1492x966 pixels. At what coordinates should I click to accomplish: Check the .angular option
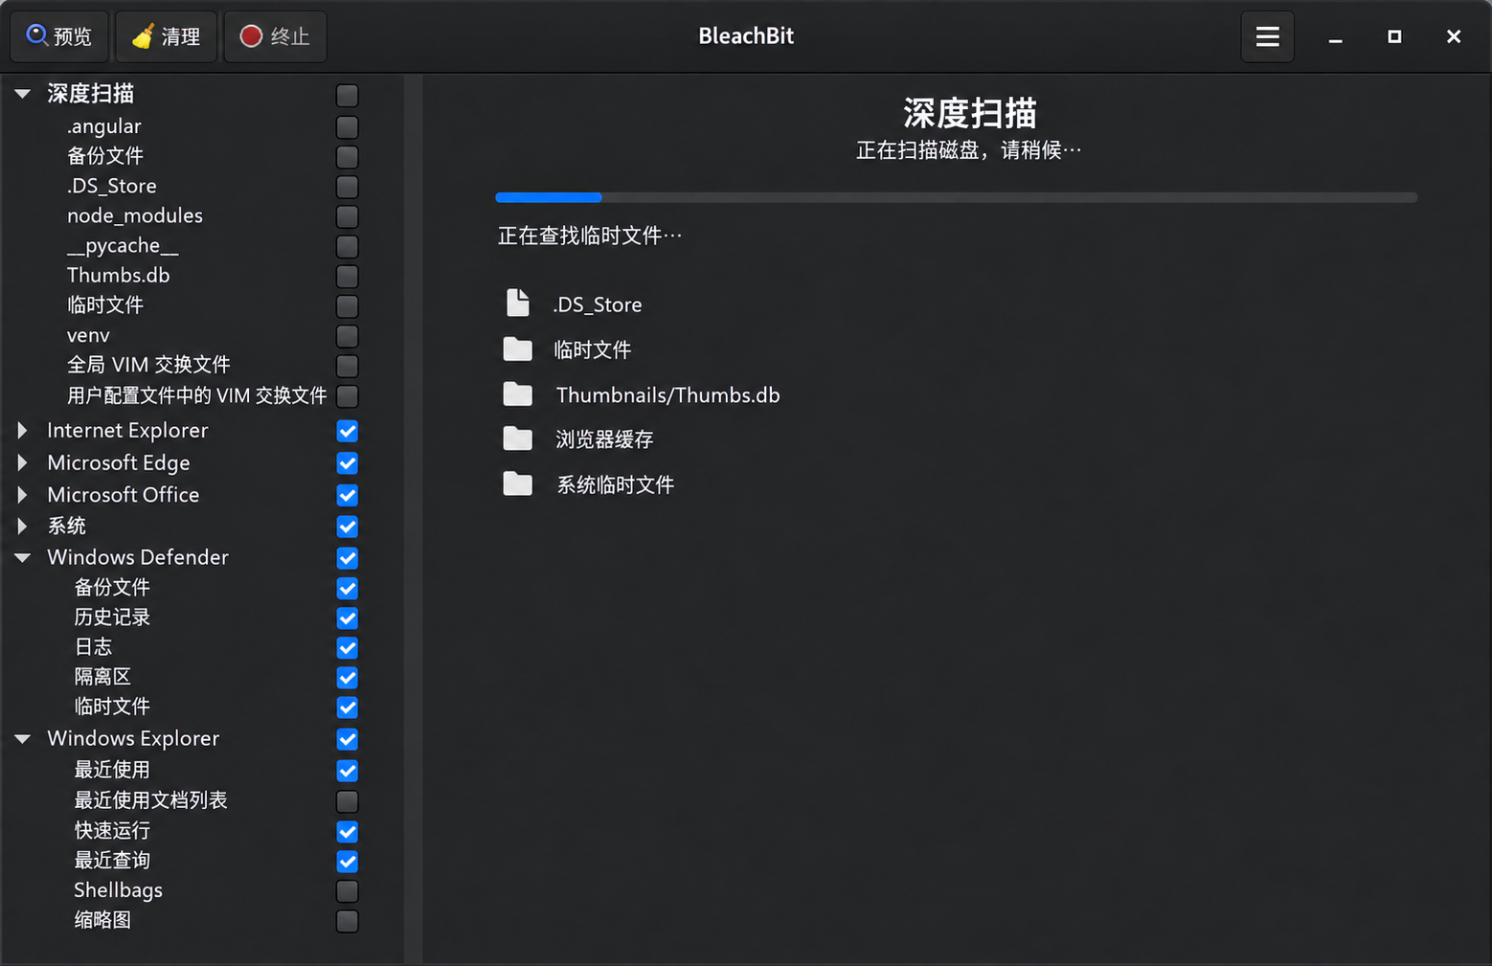348,126
